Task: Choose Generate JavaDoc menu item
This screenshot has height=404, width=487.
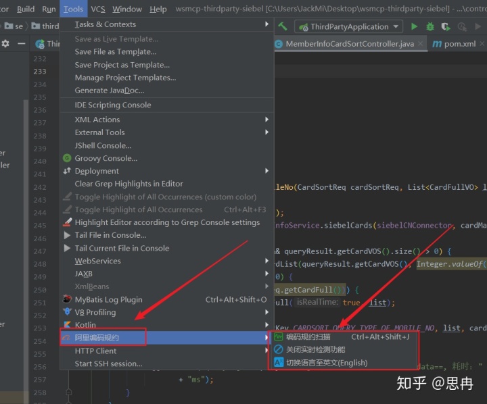Action: tap(167, 91)
